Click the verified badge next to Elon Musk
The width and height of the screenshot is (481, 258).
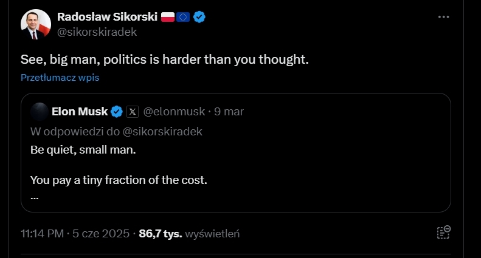[117, 112]
